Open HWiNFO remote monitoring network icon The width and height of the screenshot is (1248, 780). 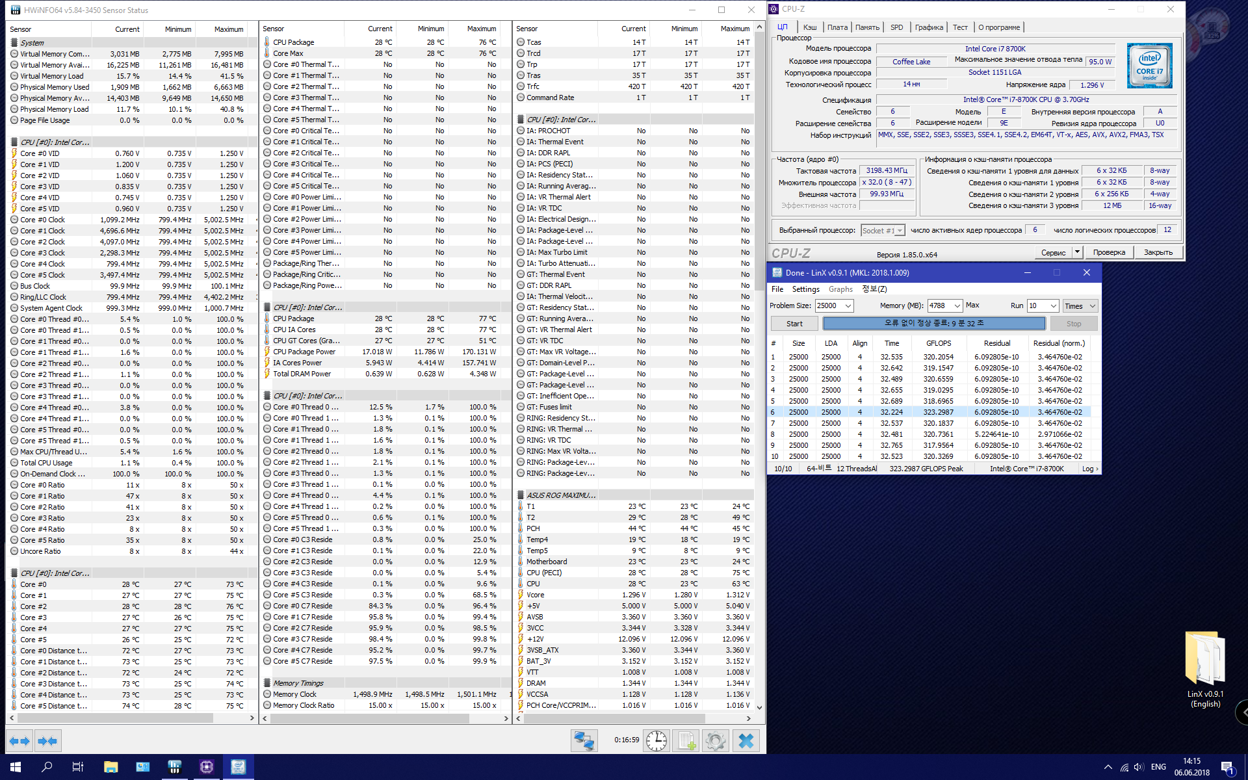584,741
